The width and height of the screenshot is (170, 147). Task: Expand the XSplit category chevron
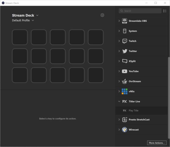pyautogui.click(x=119, y=61)
